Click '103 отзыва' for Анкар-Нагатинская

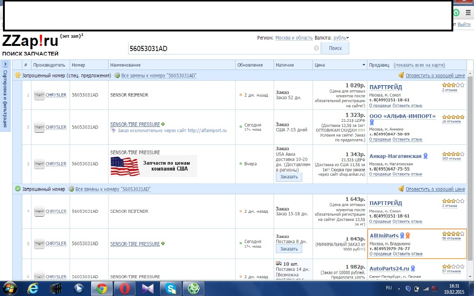tap(451, 158)
